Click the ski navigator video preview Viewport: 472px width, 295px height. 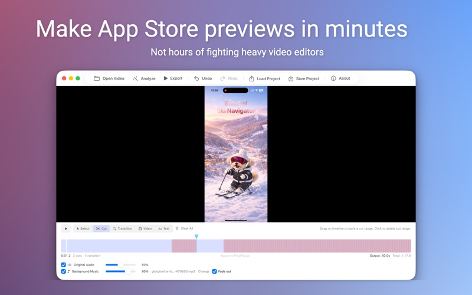[236, 154]
